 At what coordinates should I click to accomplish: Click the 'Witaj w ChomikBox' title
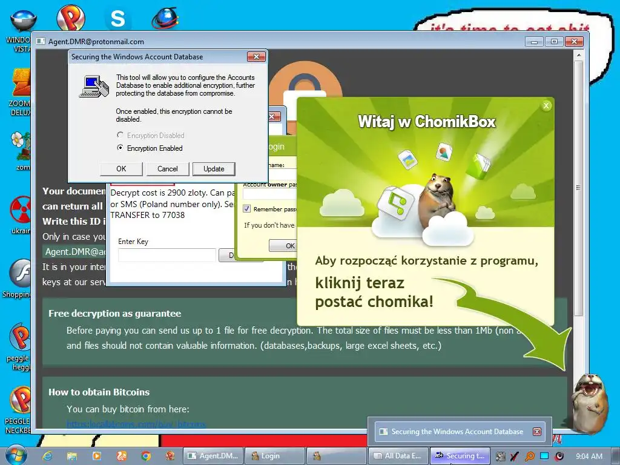click(x=426, y=121)
